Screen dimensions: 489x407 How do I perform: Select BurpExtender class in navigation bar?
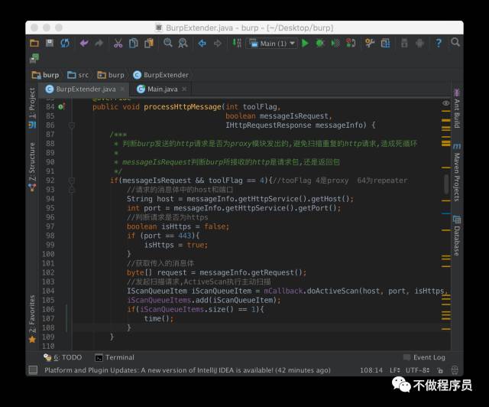click(x=160, y=75)
